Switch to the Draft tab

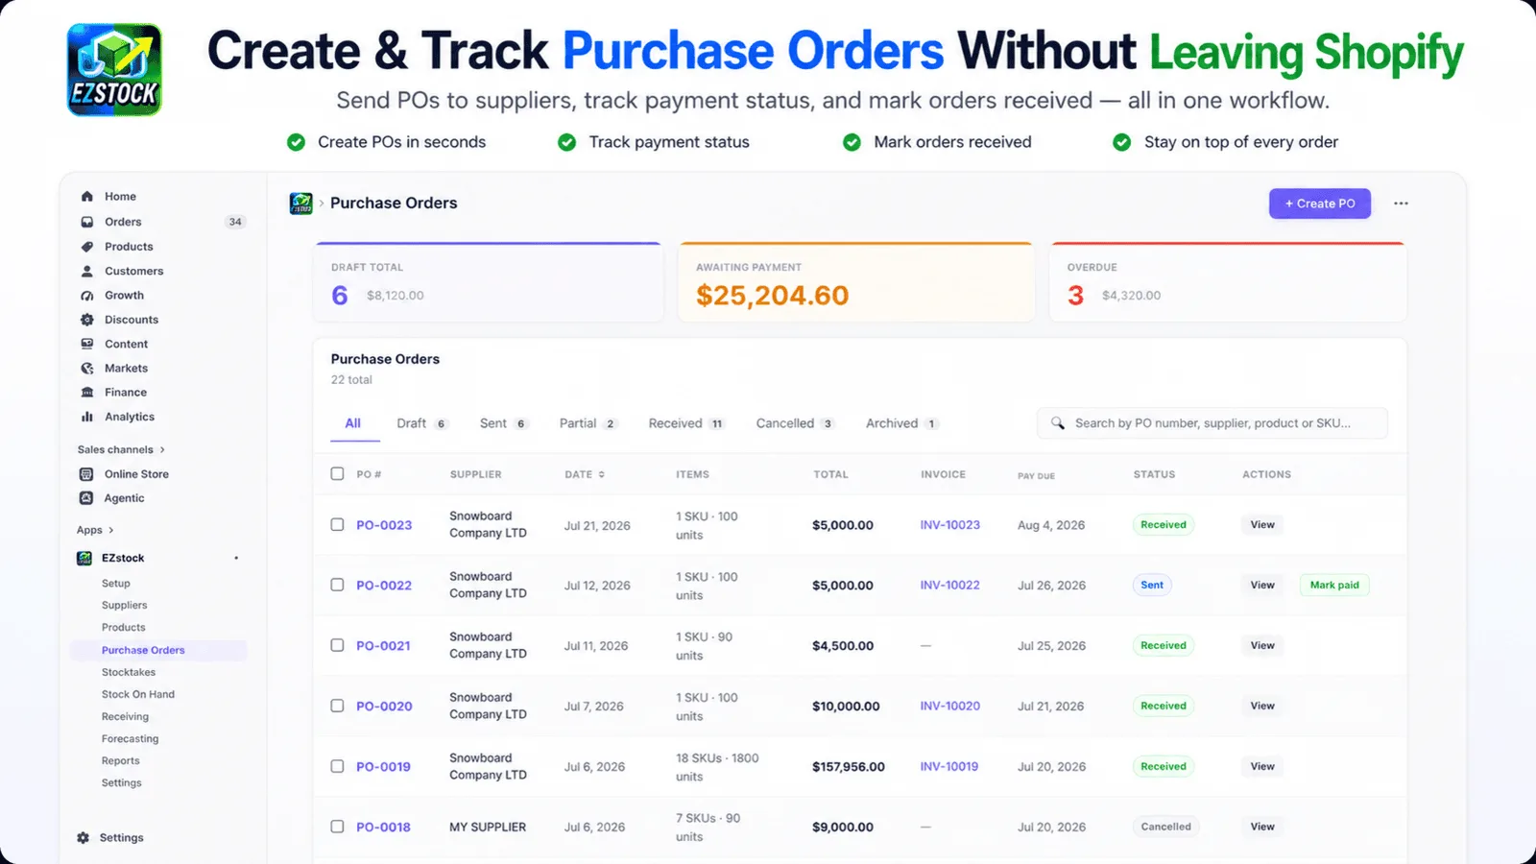(421, 423)
